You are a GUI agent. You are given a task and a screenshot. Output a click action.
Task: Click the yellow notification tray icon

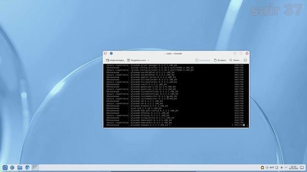pos(262,168)
